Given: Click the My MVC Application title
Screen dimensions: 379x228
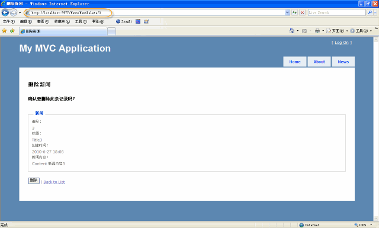Looking at the screenshot, I should tap(65, 49).
